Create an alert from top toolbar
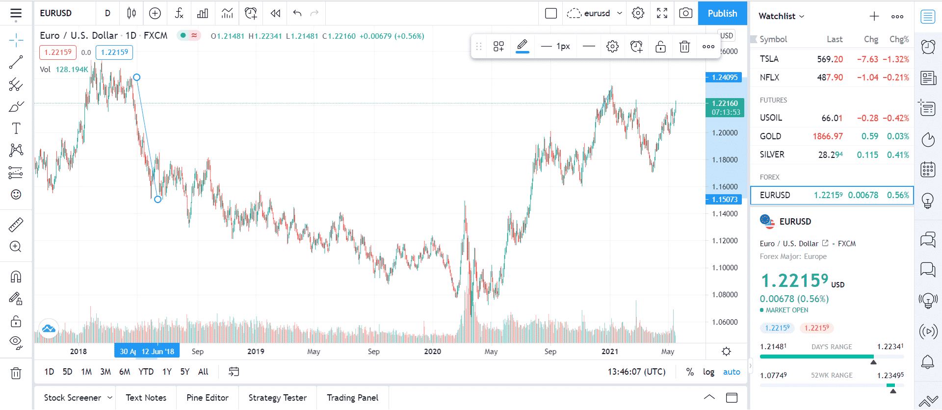The width and height of the screenshot is (942, 410). tap(251, 13)
